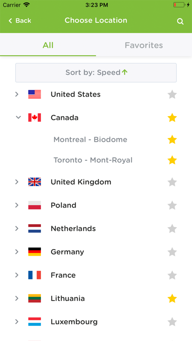
Task: Click the Canada flag icon
Action: point(35,118)
